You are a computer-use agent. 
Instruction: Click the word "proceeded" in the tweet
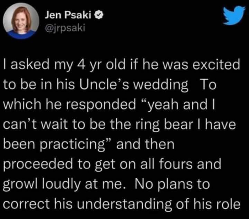point(38,165)
